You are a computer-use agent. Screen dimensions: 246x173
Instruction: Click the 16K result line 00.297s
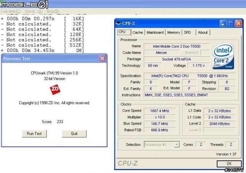42,19
